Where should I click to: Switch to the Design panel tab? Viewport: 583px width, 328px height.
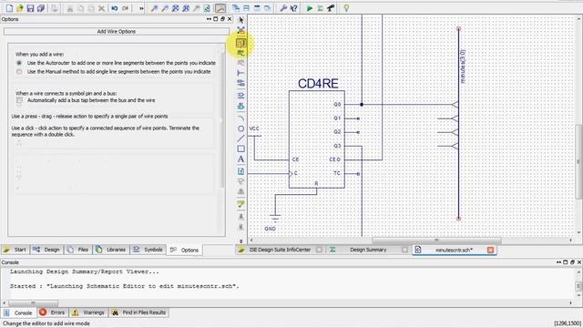[x=46, y=250]
